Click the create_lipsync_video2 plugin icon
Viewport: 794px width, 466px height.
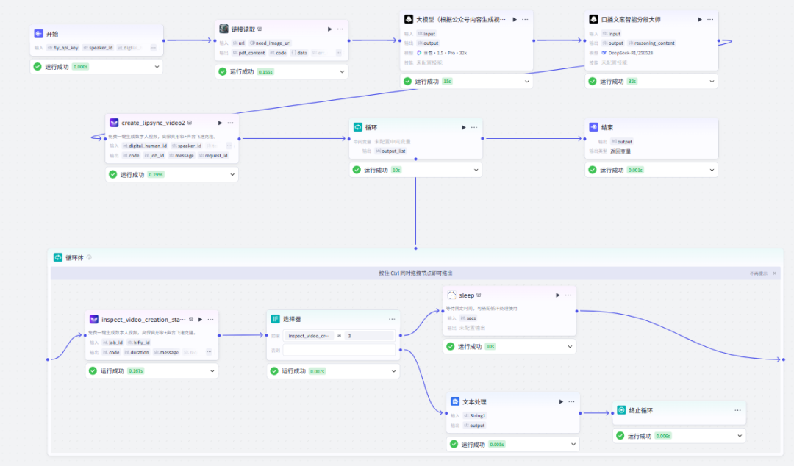click(114, 123)
